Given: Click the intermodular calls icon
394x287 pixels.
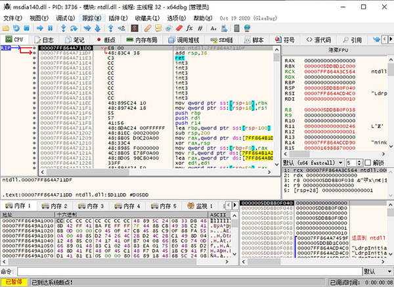Looking at the screenshot, I should pos(224,28).
